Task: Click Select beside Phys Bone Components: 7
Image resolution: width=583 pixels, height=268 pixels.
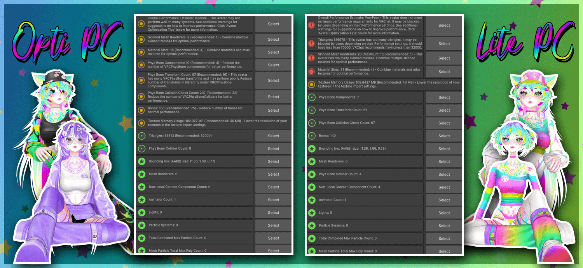Action: coord(444,98)
